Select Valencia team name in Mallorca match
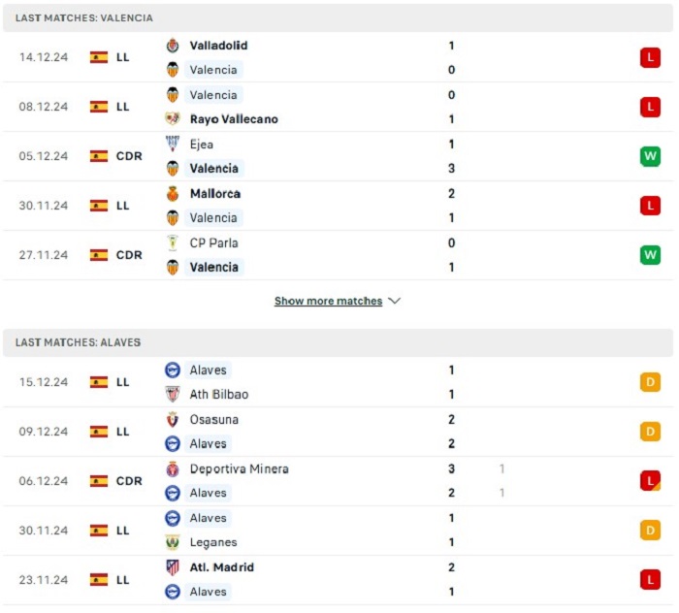The image size is (679, 613). (213, 218)
